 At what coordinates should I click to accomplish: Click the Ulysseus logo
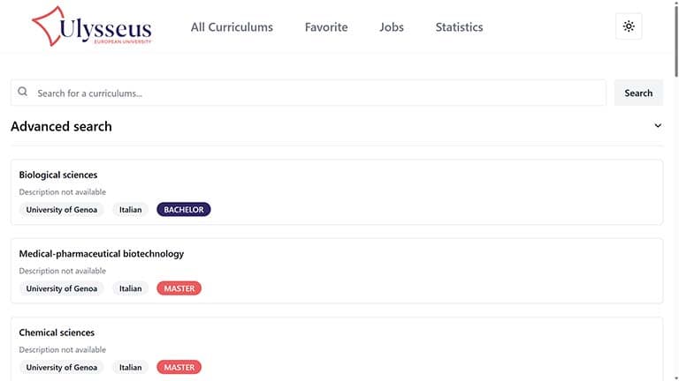point(91,27)
